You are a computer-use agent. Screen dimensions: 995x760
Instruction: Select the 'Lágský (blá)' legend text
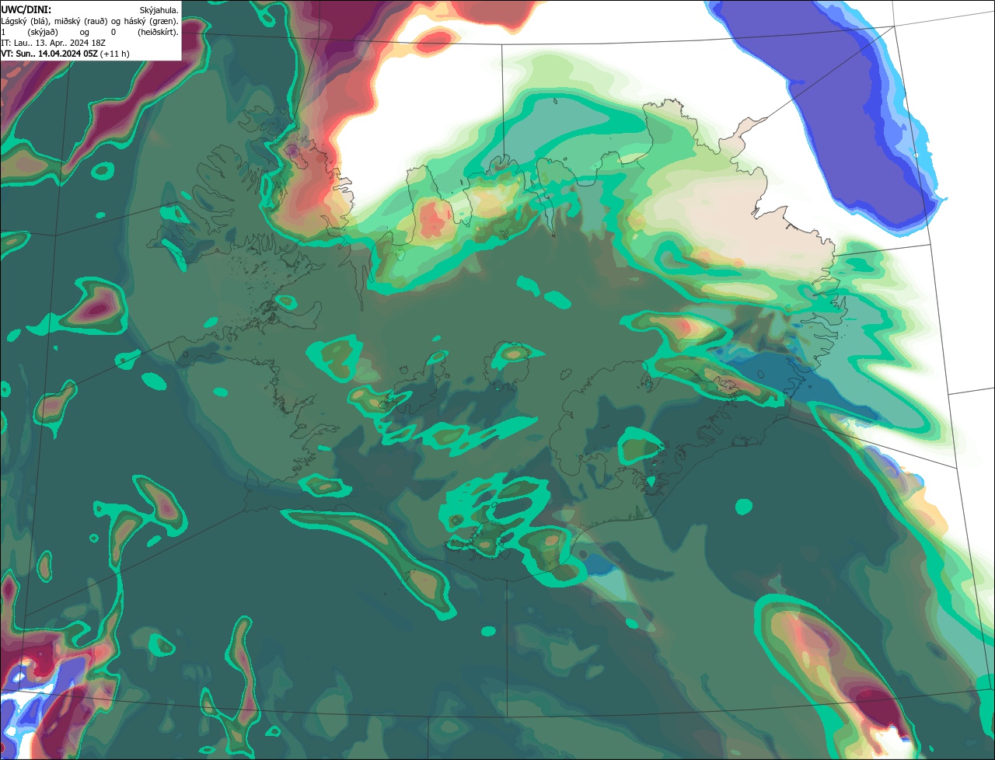click(23, 22)
